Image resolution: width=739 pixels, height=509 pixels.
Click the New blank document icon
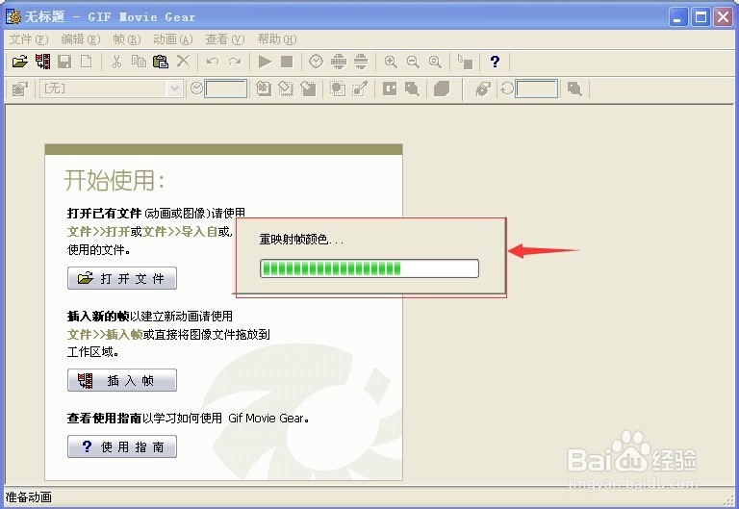(87, 62)
